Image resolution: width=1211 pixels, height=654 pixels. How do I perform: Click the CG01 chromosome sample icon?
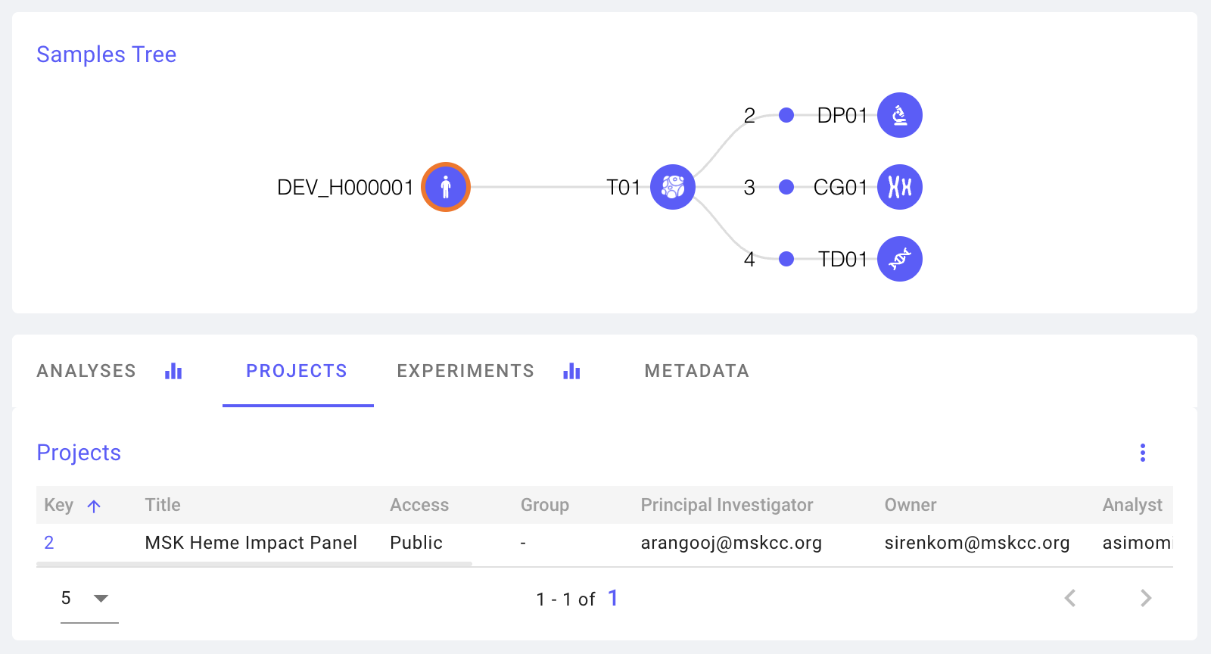(x=899, y=187)
